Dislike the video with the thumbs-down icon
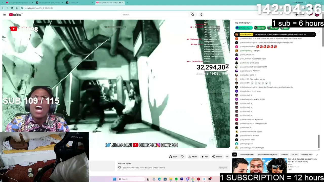Image resolution: width=324 pixels, height=182 pixels. point(182,157)
